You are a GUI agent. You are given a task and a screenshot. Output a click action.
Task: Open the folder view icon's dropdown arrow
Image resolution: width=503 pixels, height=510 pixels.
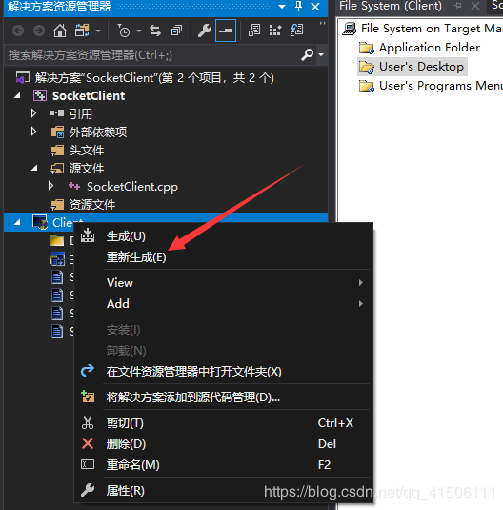click(98, 31)
